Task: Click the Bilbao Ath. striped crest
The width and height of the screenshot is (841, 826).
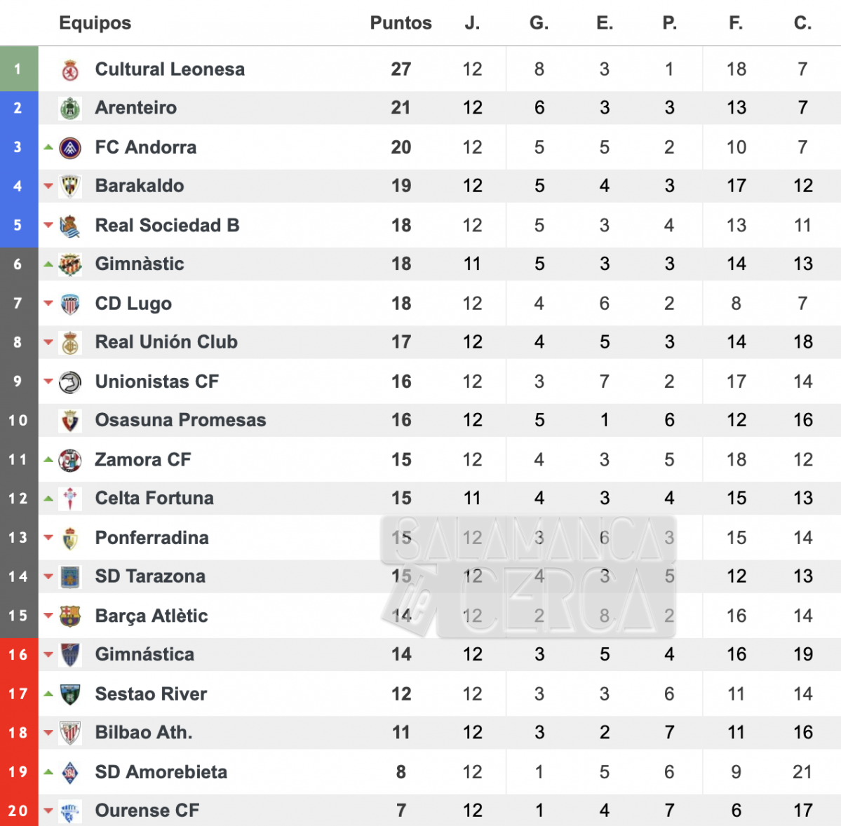Action: [69, 733]
